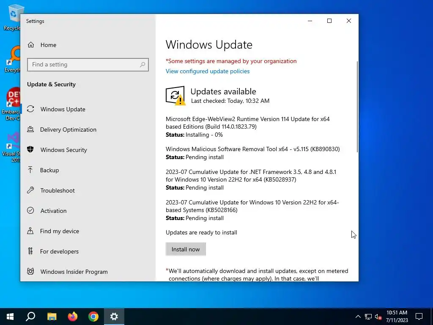
Task: Open File Explorer from taskbar
Action: (52, 317)
